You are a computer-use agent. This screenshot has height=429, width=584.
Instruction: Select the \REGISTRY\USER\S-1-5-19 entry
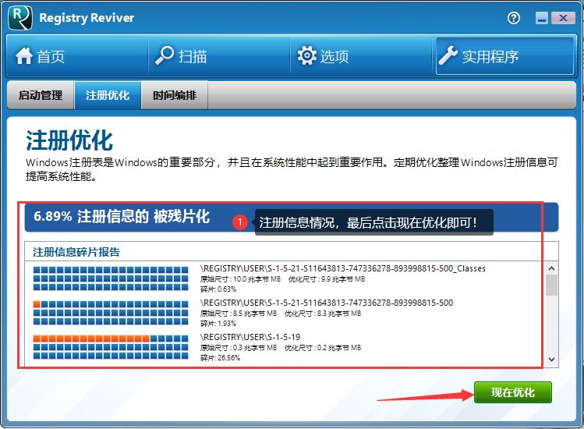(x=250, y=337)
